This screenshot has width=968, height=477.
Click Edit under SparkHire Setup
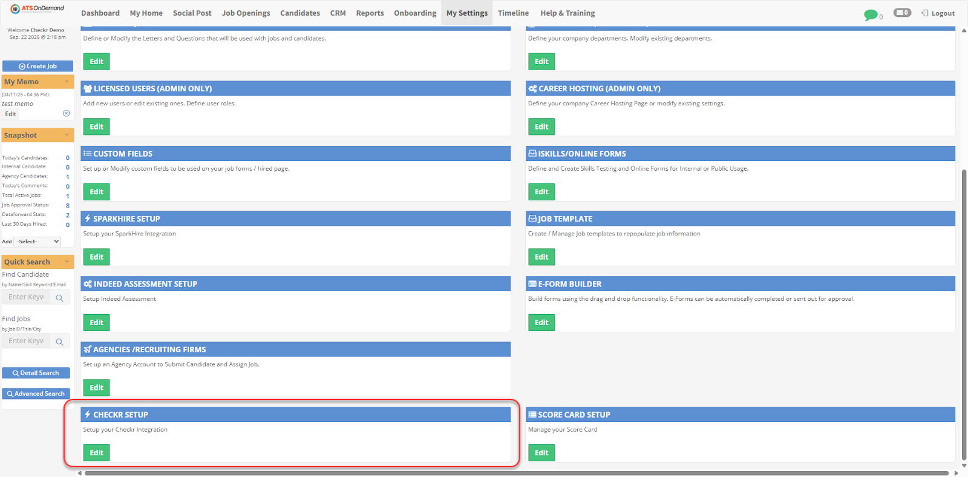click(x=97, y=257)
